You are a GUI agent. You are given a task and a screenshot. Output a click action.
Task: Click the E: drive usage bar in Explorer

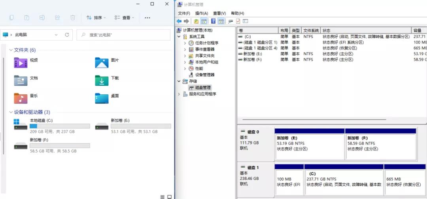tap(141, 126)
